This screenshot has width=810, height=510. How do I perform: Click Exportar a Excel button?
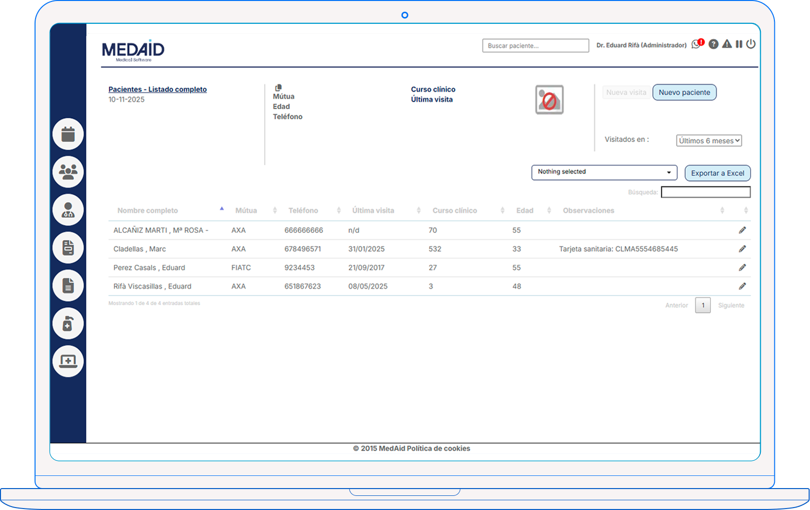point(717,173)
